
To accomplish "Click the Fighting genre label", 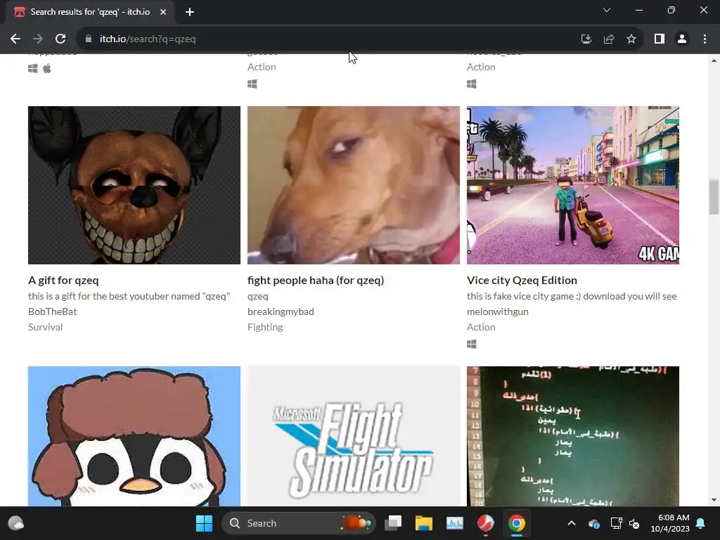I will [265, 327].
